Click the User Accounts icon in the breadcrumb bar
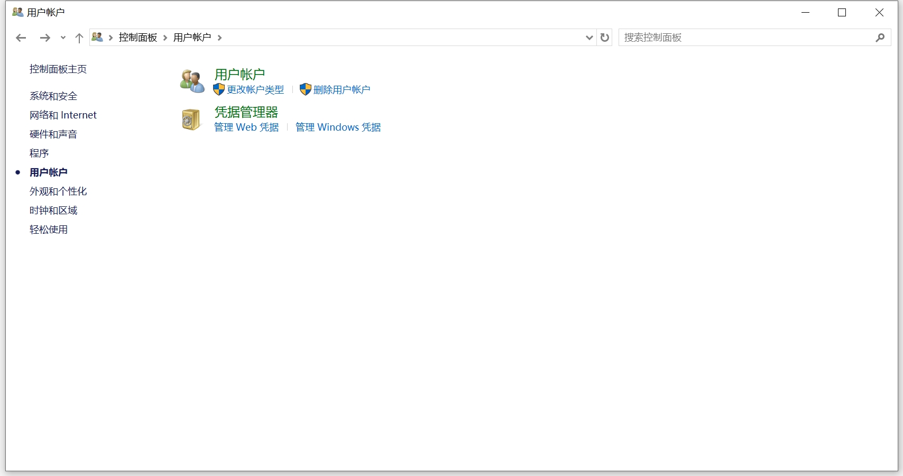 97,37
